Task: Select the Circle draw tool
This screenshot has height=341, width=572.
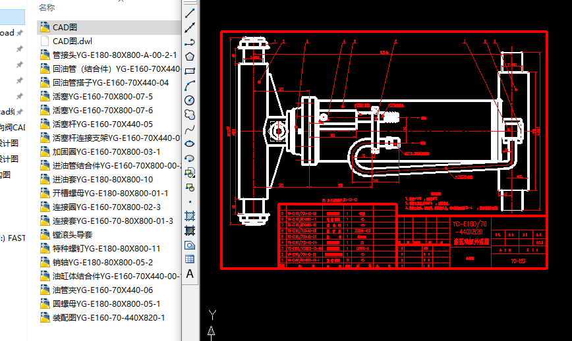Action: click(190, 100)
